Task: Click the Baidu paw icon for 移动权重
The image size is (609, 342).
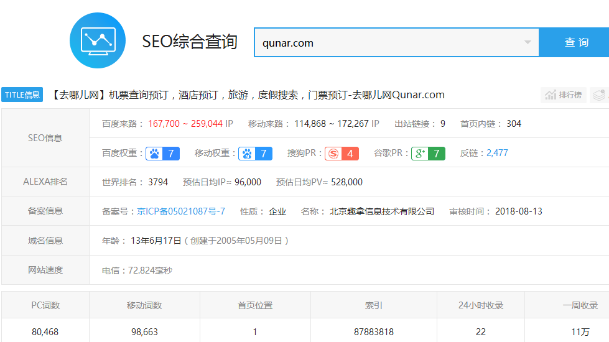Action: click(247, 154)
